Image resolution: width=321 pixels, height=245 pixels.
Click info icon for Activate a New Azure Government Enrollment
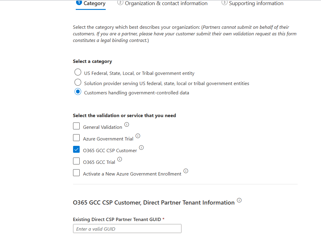186,171
